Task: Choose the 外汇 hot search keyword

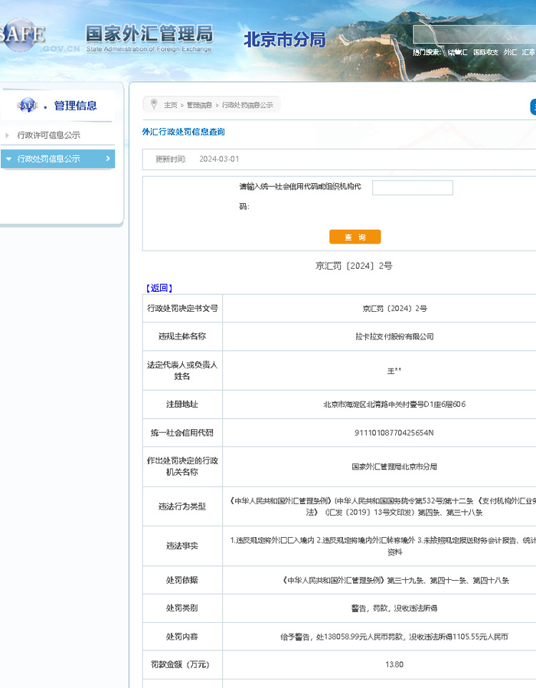Action: pos(510,52)
